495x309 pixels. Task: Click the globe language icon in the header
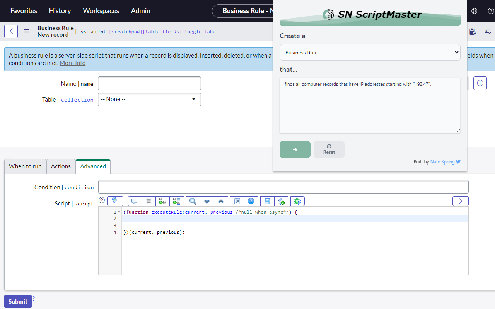[474, 11]
